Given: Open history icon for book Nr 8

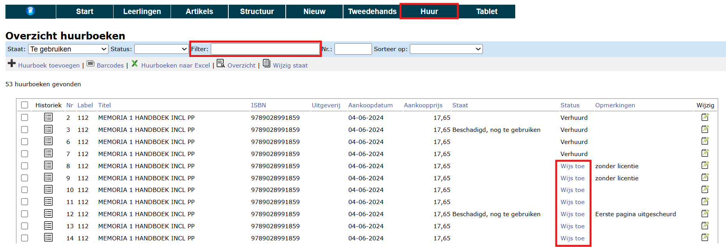Looking at the screenshot, I should tap(48, 165).
